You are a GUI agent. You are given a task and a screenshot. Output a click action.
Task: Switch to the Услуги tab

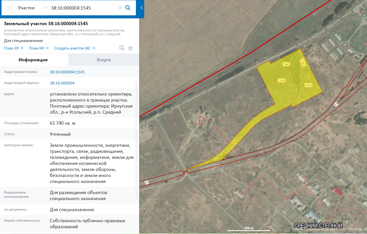point(103,60)
